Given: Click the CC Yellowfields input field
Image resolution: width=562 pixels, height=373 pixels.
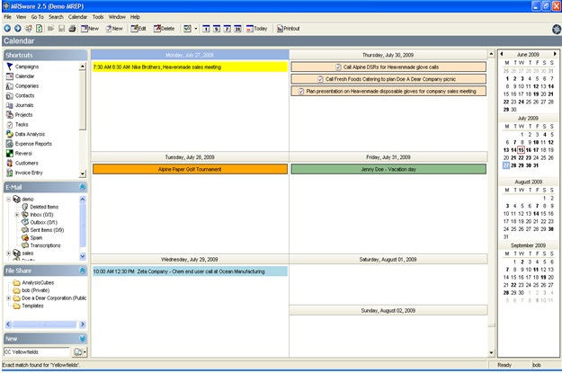Looking at the screenshot, I should pyautogui.click(x=36, y=352).
